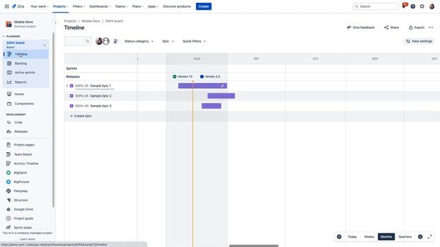Select the Sample Epic 2 timeline bar

[x=221, y=96]
